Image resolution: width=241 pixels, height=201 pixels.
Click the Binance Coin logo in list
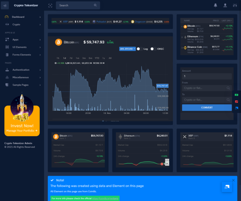[x=185, y=48]
